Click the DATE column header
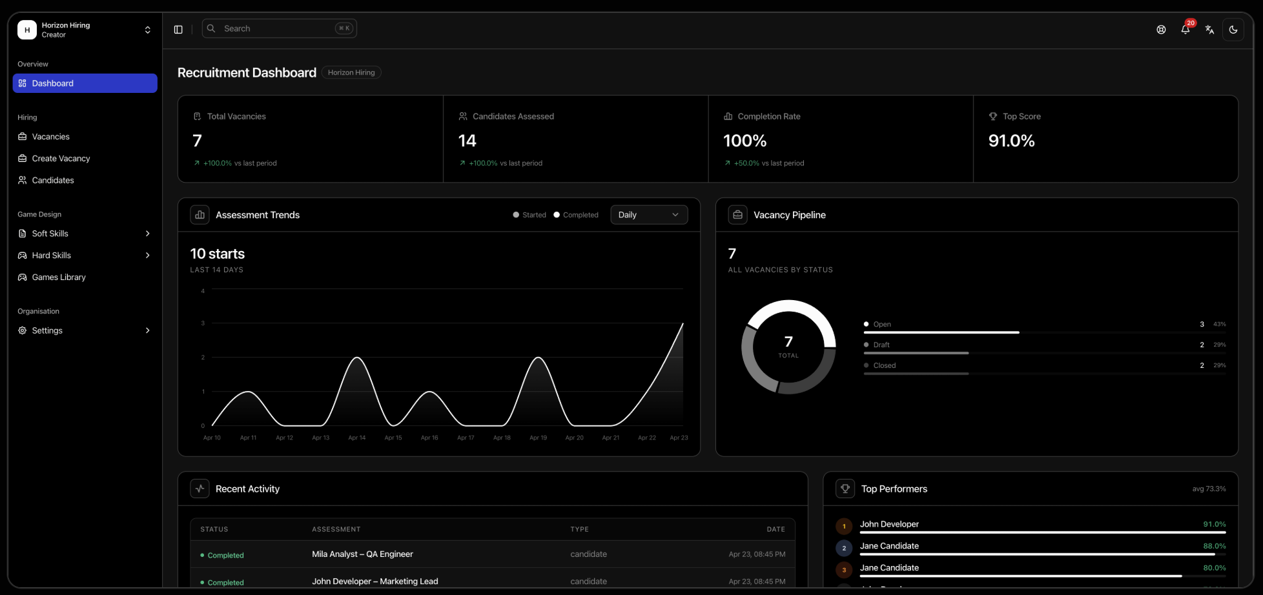Viewport: 1263px width, 595px height. (x=776, y=529)
